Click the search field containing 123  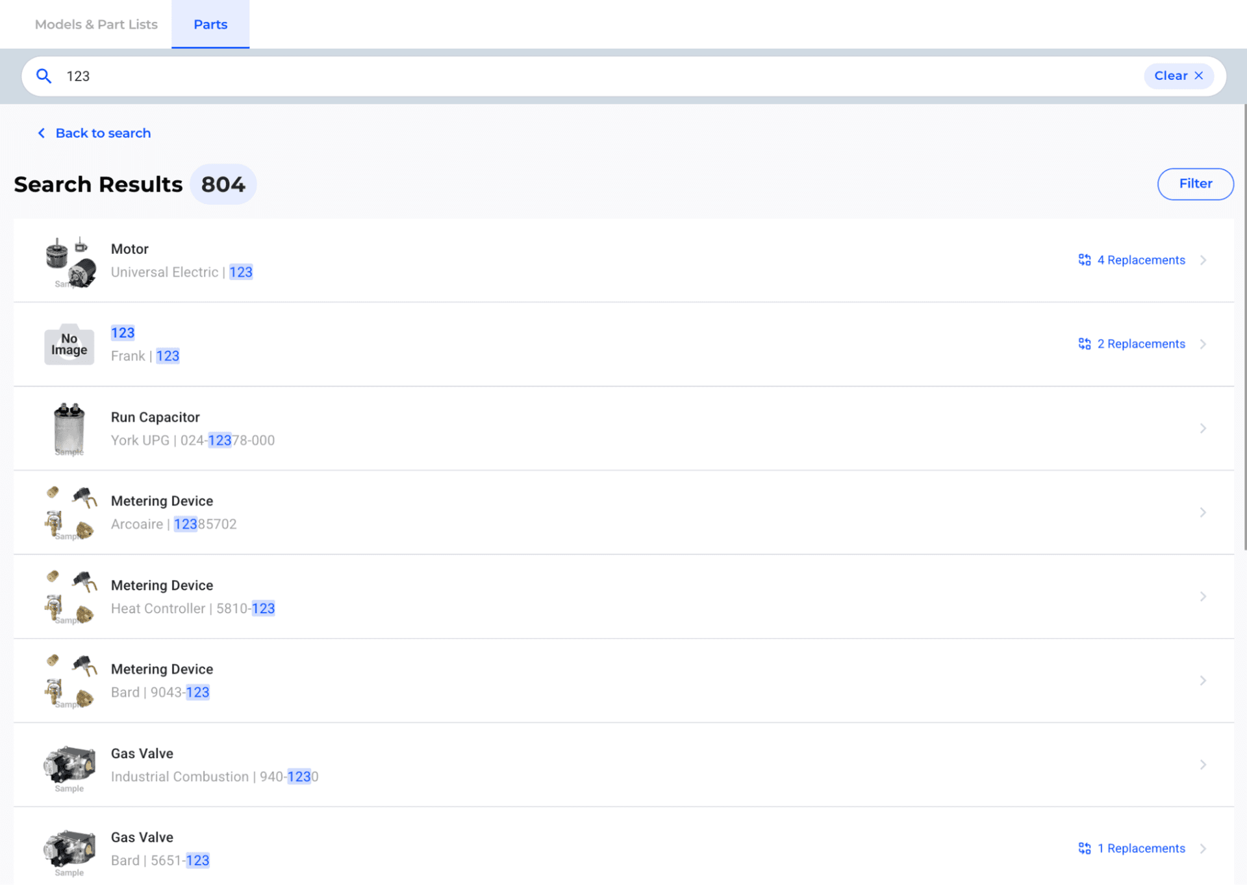(x=585, y=76)
